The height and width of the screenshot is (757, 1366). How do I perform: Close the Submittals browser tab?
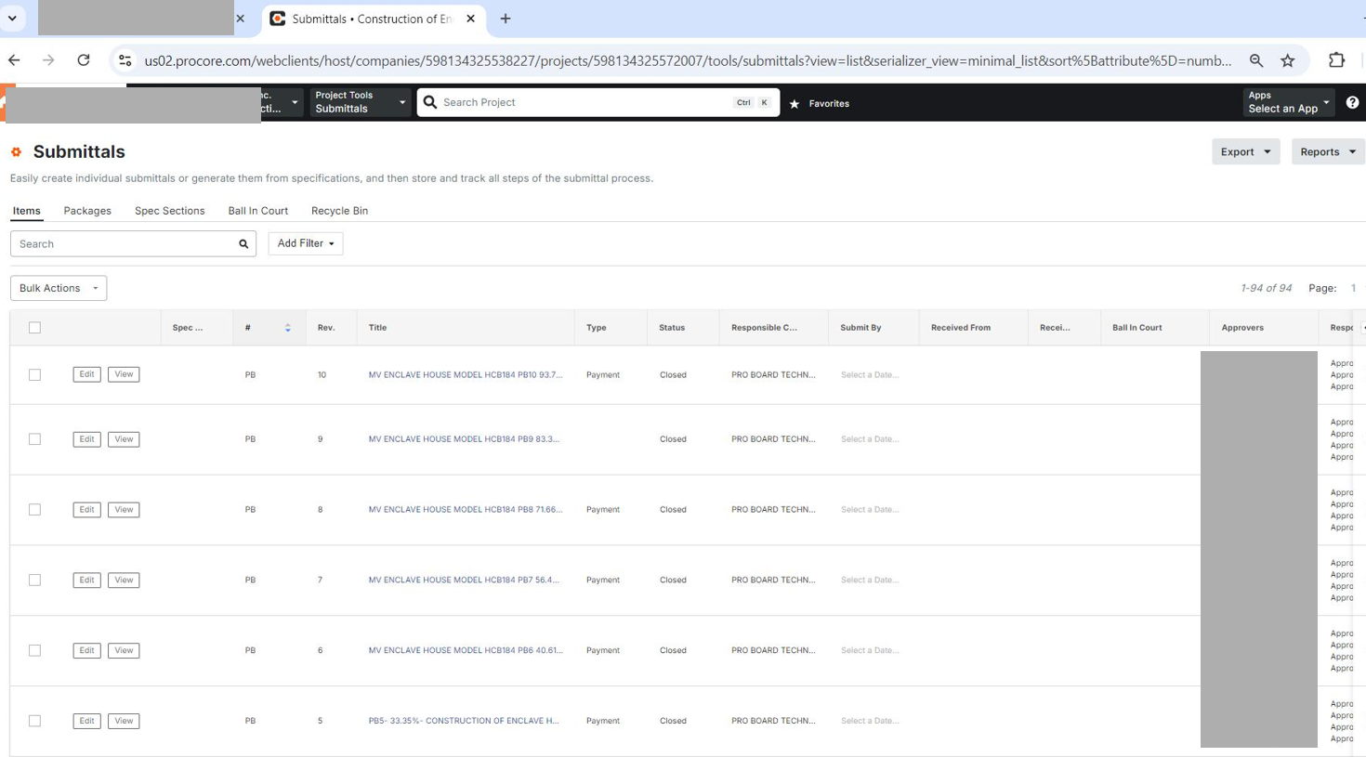click(471, 19)
